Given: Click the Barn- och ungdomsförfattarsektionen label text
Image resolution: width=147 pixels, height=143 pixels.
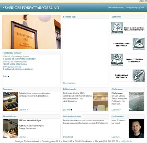Looking at the screenshot, I should 134,29.
